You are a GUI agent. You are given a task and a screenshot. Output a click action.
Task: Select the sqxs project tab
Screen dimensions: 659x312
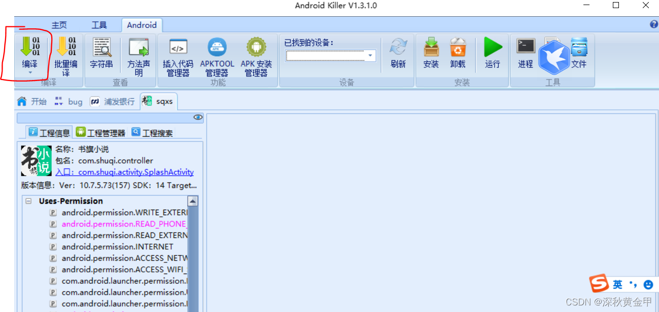point(158,101)
